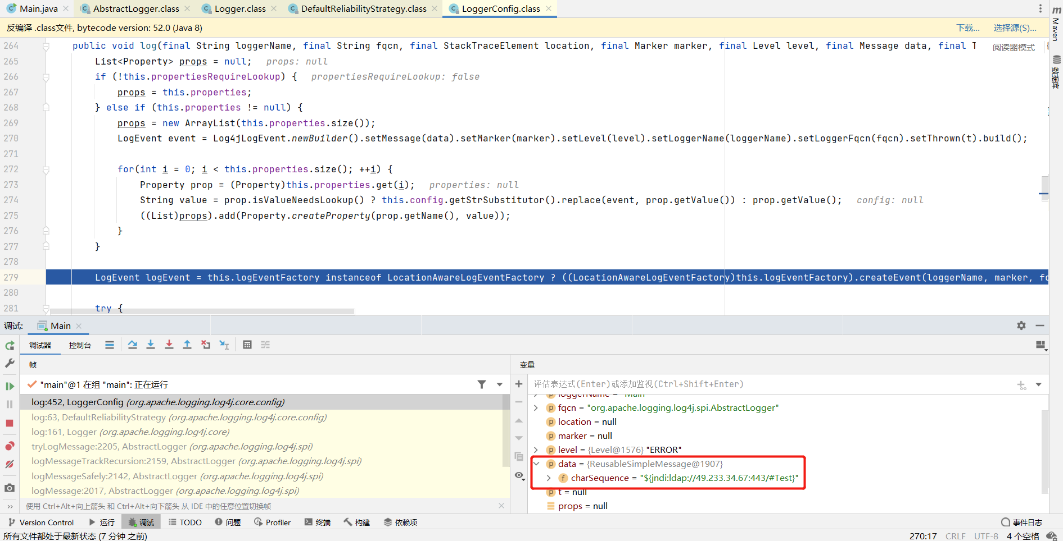Screen dimensions: 1063x541
Task: Collapse the data ReusableSimpleMessage variable
Action: point(536,464)
